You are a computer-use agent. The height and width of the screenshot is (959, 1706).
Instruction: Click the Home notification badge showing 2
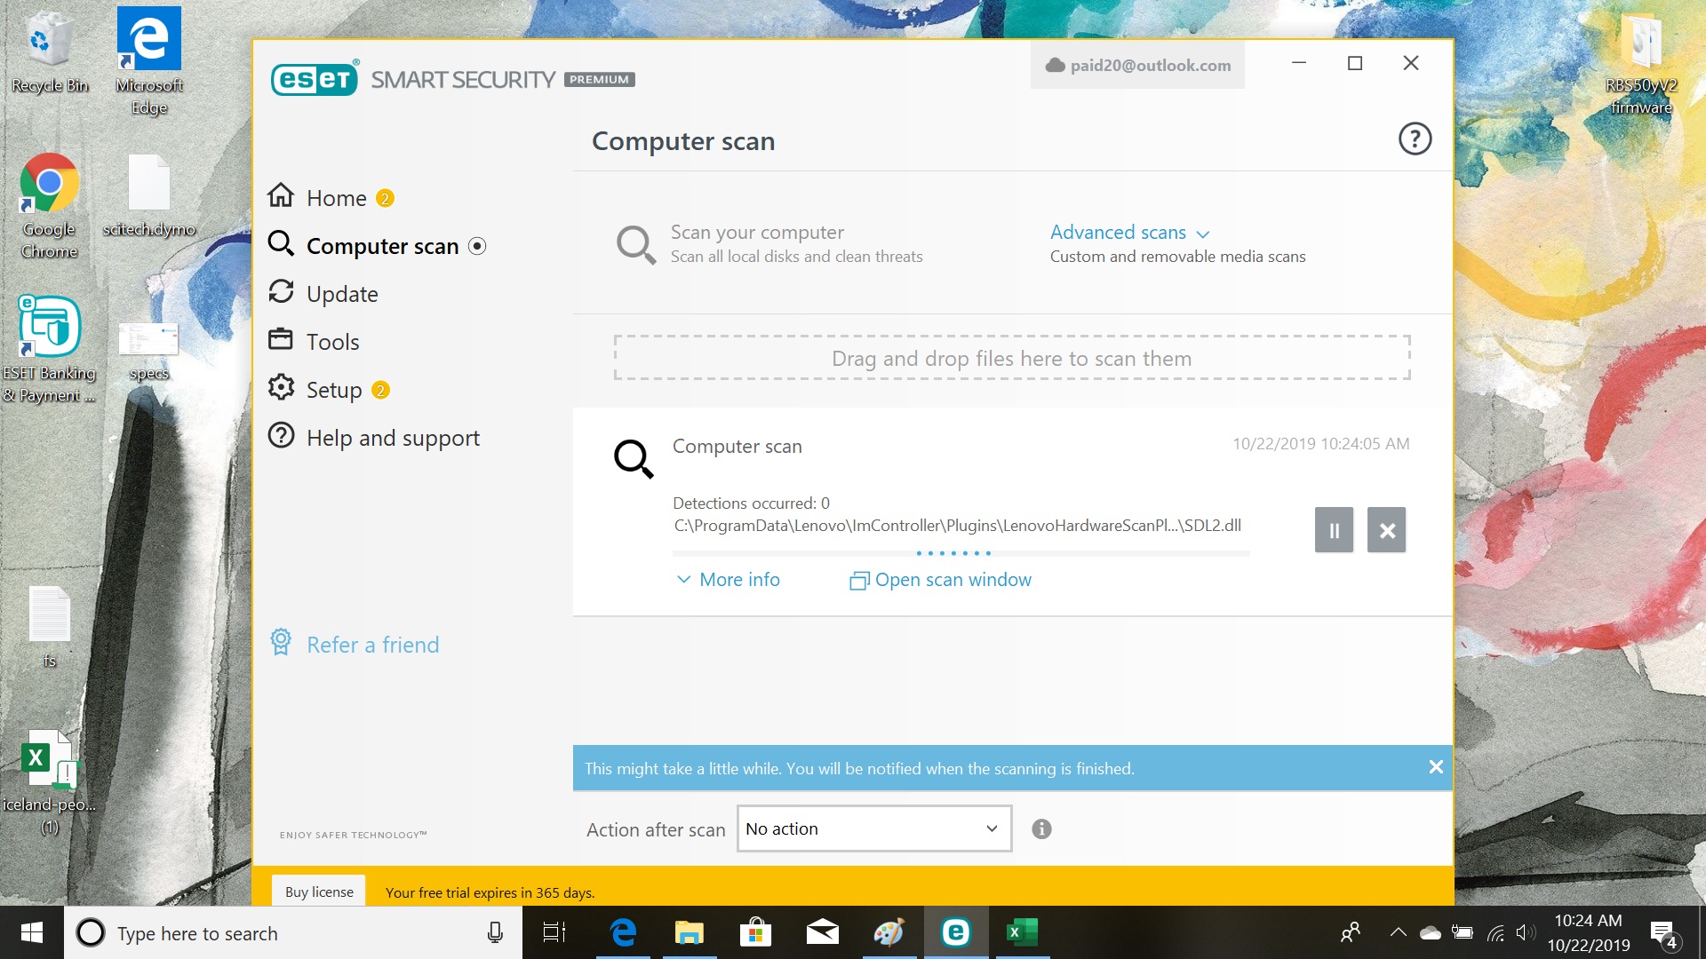[385, 198]
